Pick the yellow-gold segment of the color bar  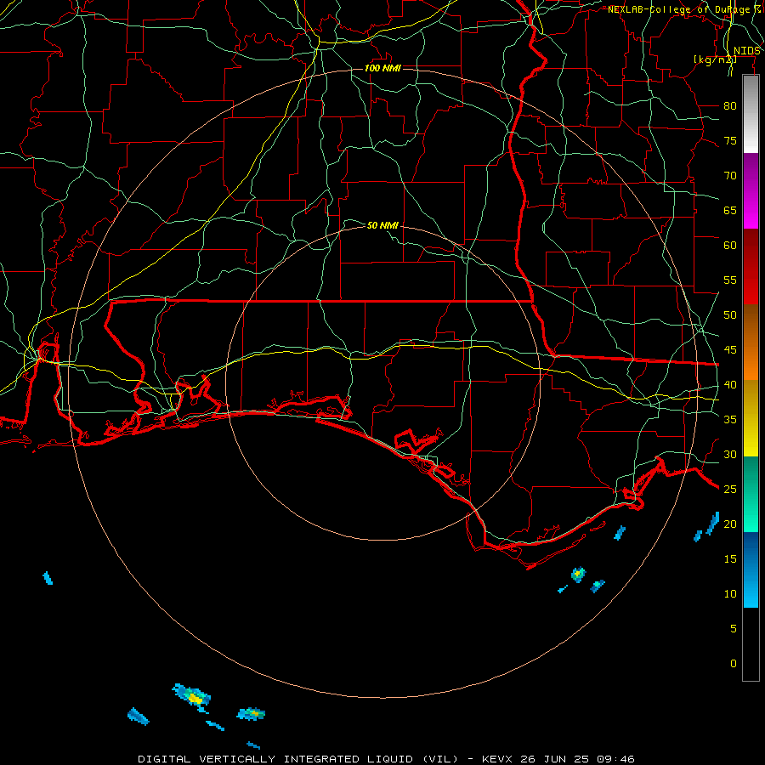751,418
